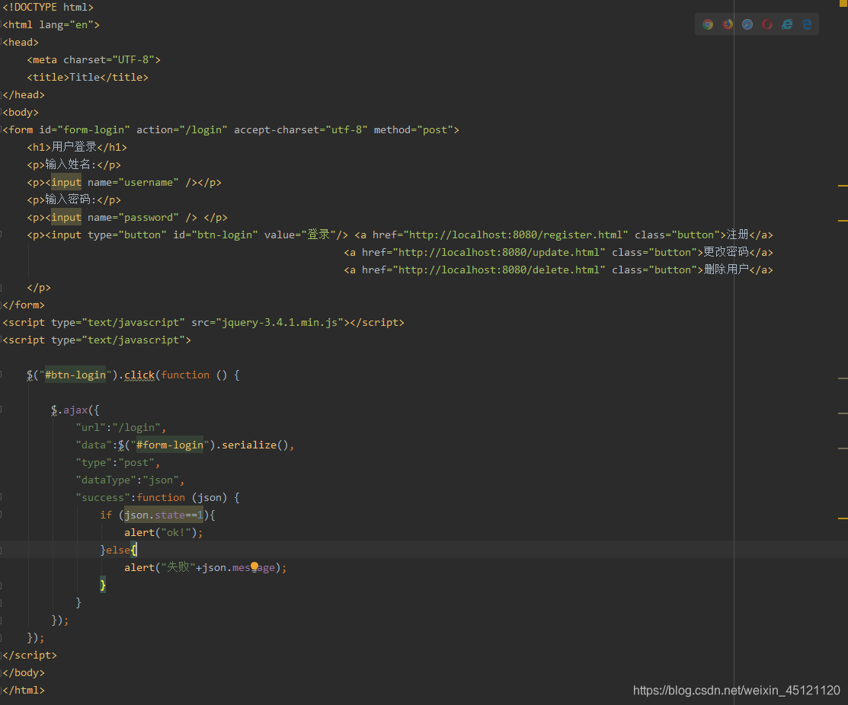Viewport: 848px width, 705px height.
Task: Click the else keyword on current line
Action: (x=118, y=550)
